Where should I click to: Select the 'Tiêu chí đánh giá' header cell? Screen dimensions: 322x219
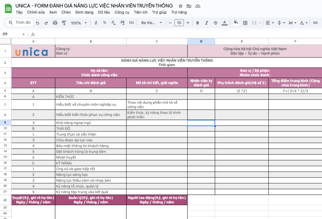point(91,83)
